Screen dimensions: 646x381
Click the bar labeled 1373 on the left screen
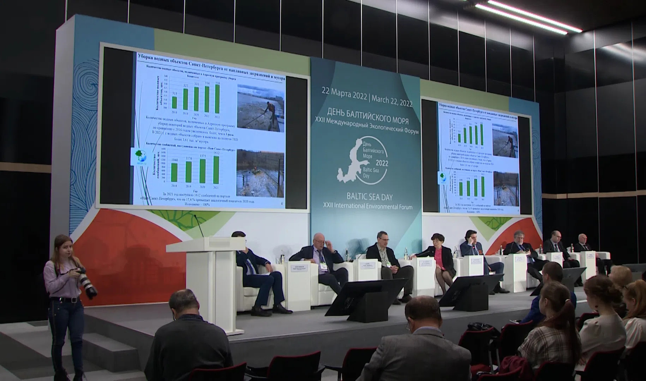203,171
